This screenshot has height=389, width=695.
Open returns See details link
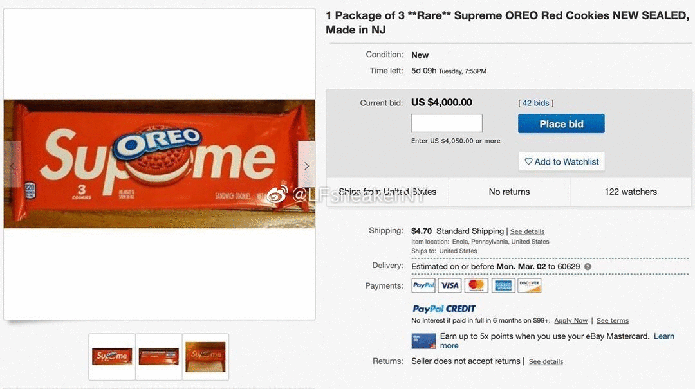click(x=546, y=362)
